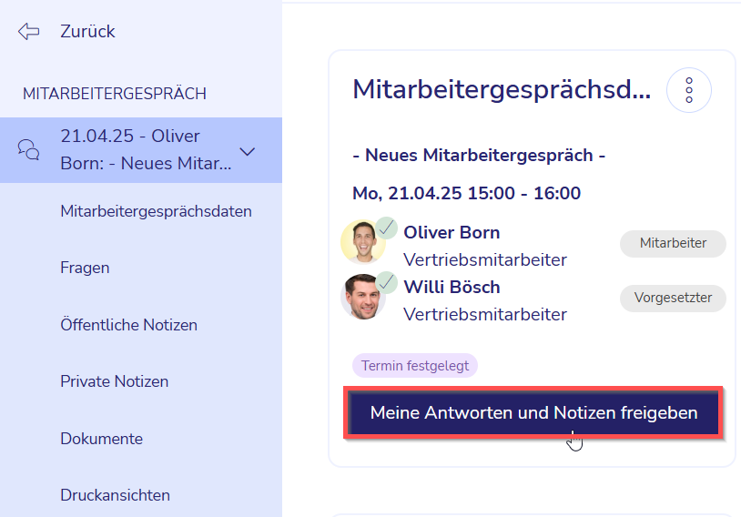The width and height of the screenshot is (741, 517).
Task: Click the Oliver Born name text
Action: click(452, 232)
